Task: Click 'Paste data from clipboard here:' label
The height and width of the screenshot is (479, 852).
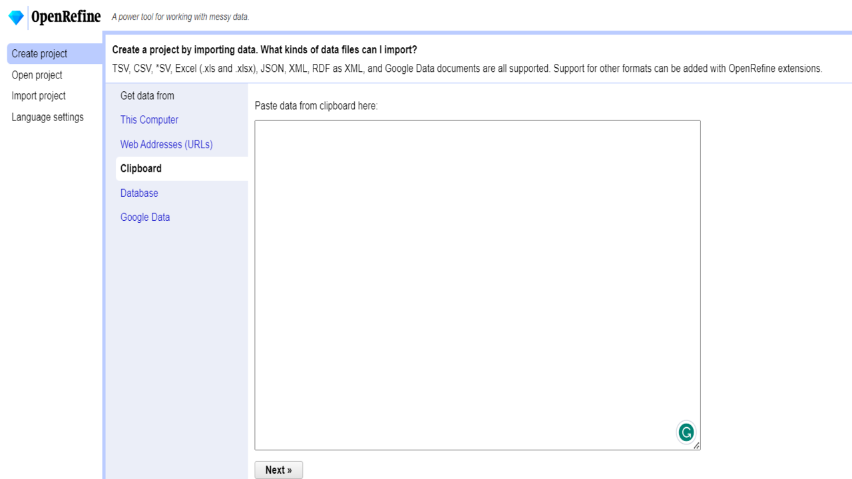Action: 316,106
